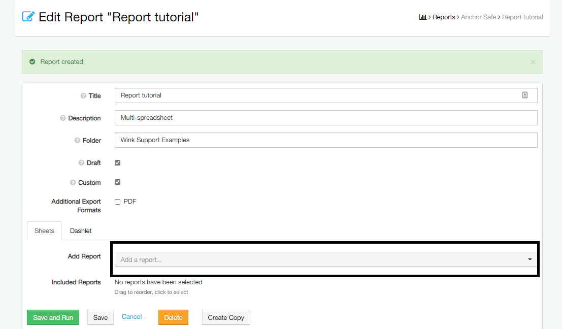Click the 'Drag to reorder, click to select' hint

coord(151,292)
